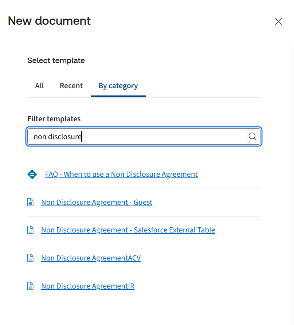Screen dimensions: 294x325
Task: Open the Non Disclosure Agreement - Guest template
Action: pos(97,202)
